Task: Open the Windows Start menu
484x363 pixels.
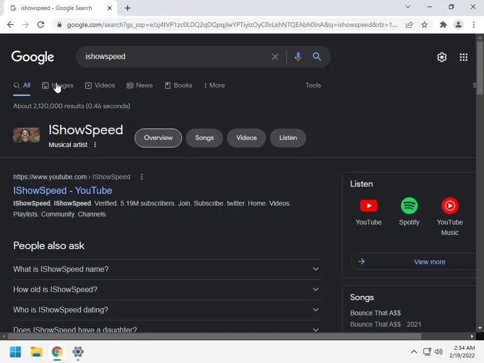Action: 16,352
